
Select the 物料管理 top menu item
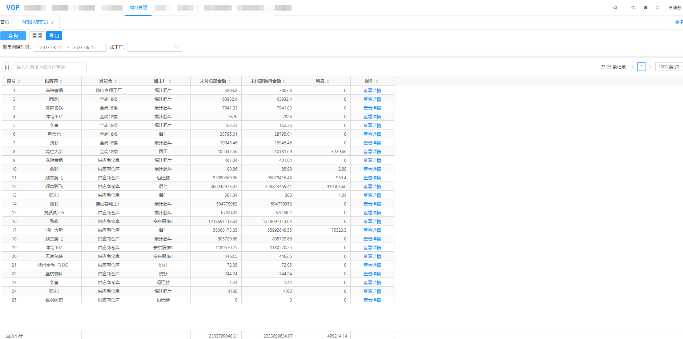tap(138, 8)
